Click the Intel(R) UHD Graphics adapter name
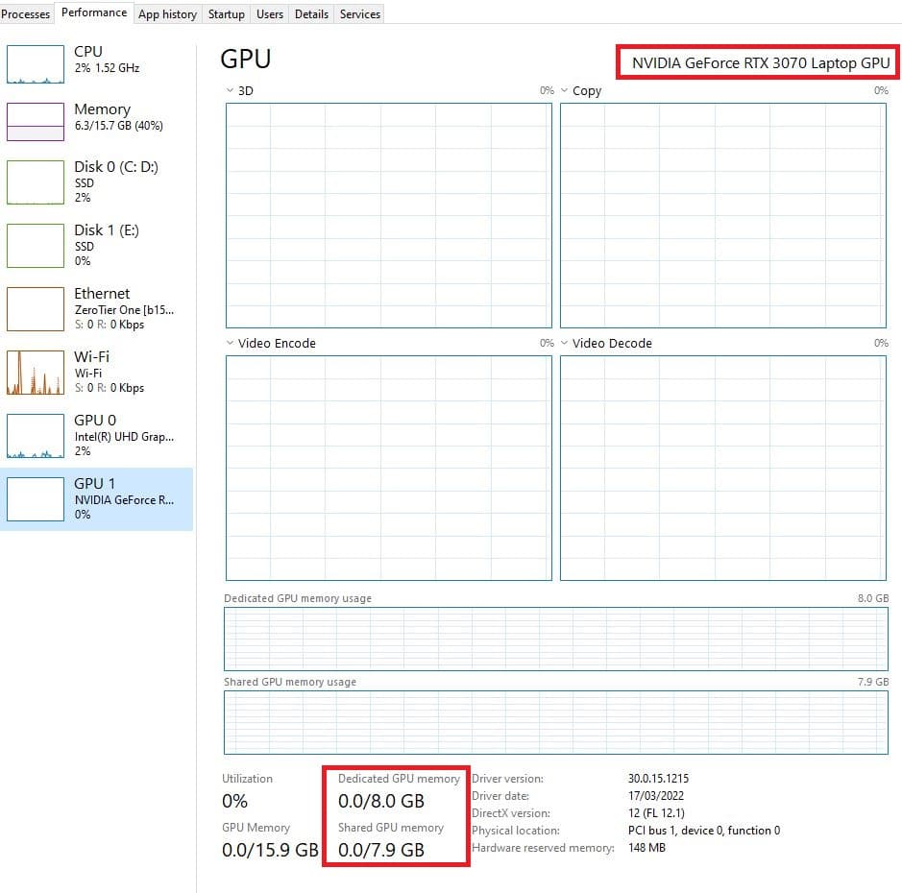The height and width of the screenshot is (893, 902). [x=124, y=437]
